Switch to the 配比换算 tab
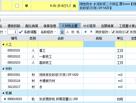This screenshot has width=136, height=103. pyautogui.click(x=32, y=26)
